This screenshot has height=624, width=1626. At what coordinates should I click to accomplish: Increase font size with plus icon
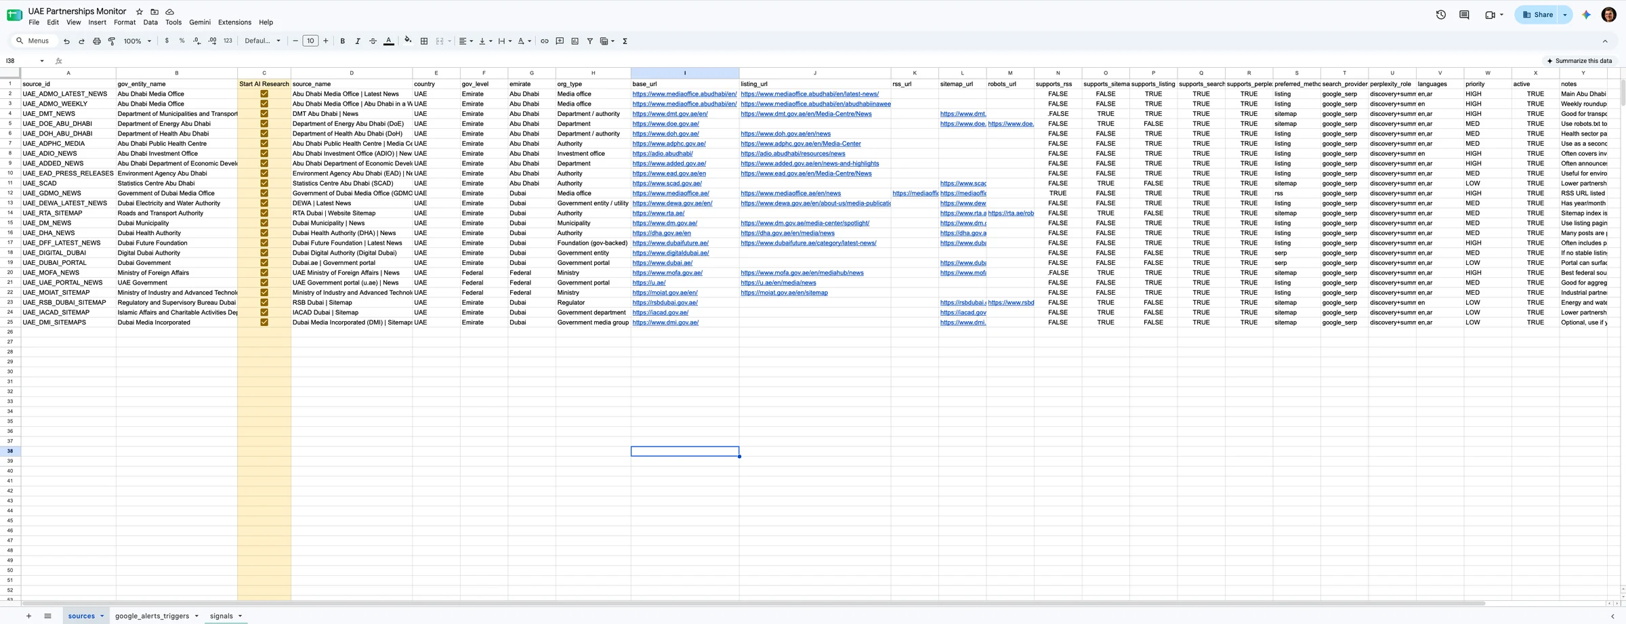pos(326,41)
